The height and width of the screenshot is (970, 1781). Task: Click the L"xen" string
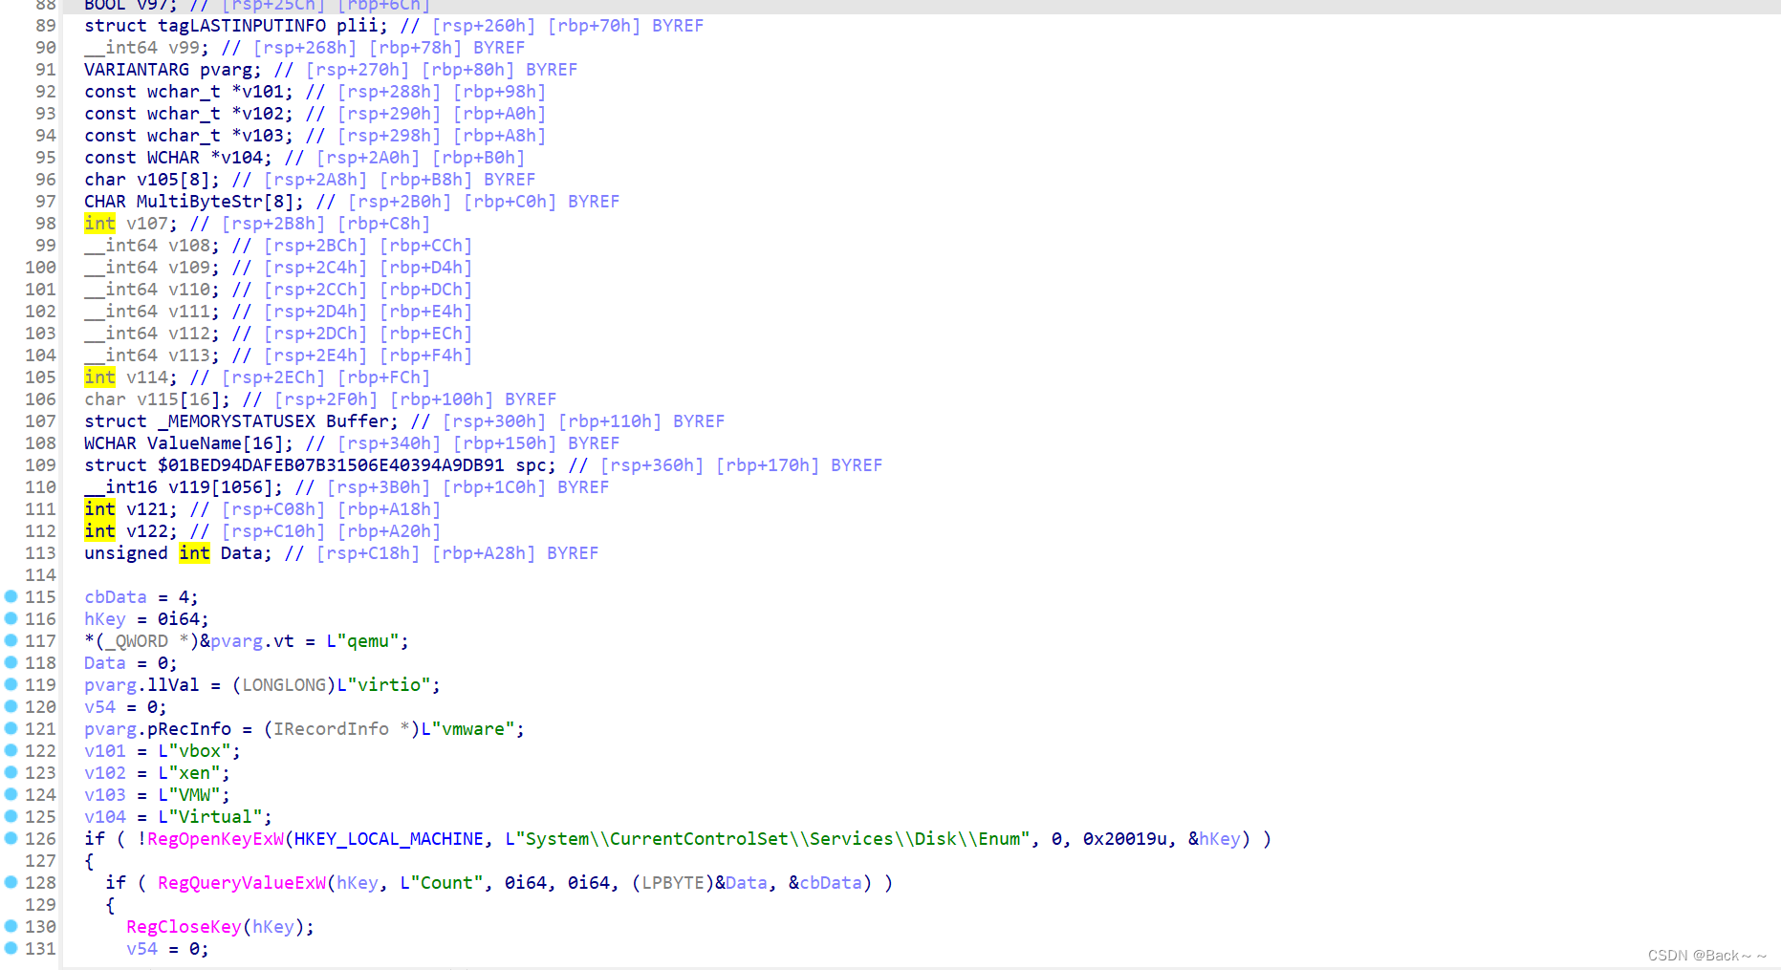click(x=189, y=773)
